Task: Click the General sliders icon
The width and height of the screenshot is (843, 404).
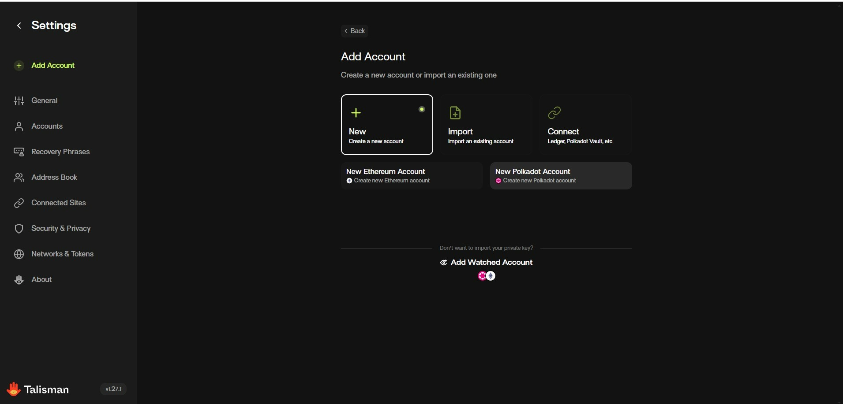Action: pyautogui.click(x=19, y=101)
